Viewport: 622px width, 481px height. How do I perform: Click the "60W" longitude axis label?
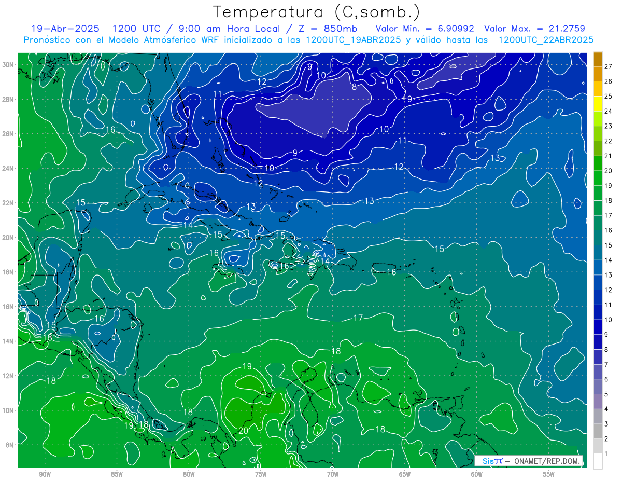pos(477,474)
